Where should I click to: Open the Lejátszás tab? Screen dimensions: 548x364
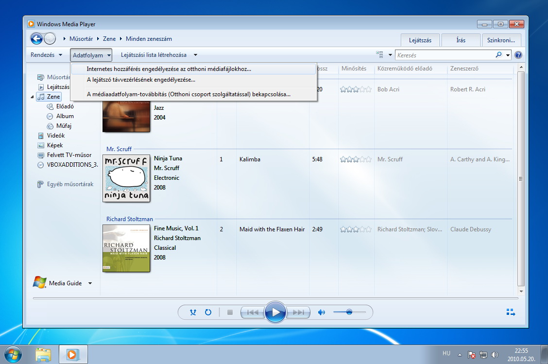[x=420, y=40]
